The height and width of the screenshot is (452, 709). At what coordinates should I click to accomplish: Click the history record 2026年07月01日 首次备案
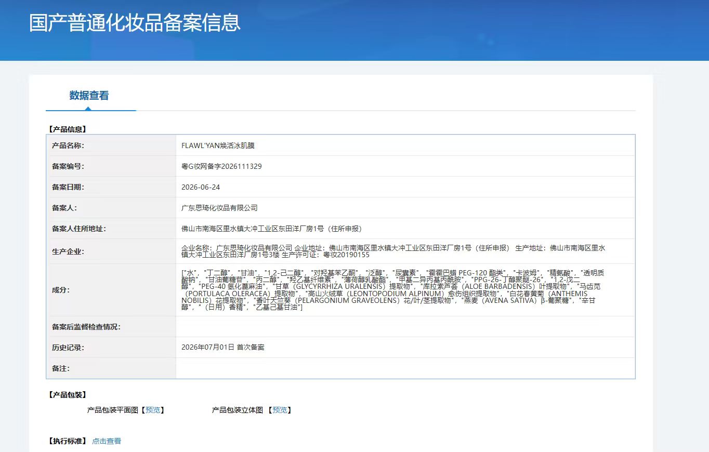223,347
